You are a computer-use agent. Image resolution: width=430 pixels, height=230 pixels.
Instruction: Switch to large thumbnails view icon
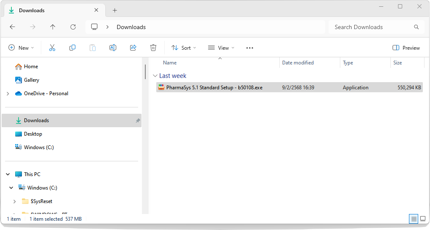pyautogui.click(x=423, y=219)
